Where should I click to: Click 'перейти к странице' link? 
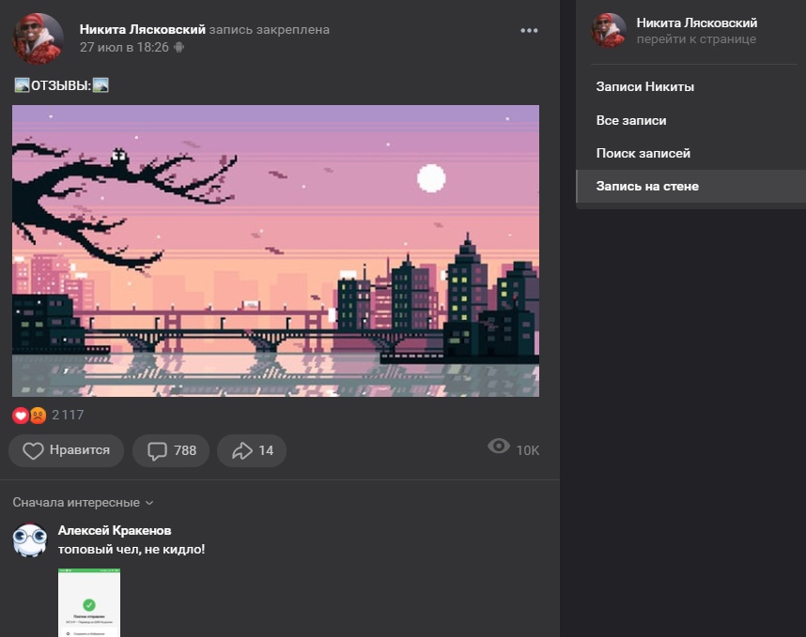click(695, 39)
